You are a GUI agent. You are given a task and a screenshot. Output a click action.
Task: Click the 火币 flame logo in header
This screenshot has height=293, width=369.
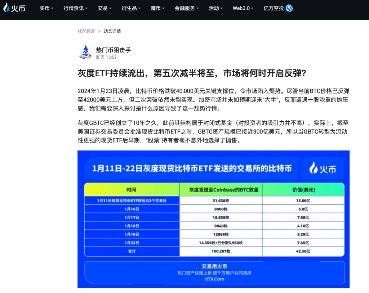(x=14, y=8)
